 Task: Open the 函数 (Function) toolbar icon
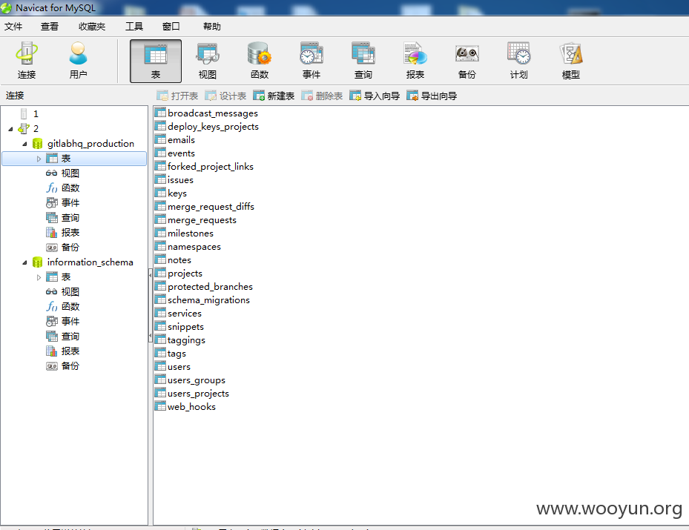pyautogui.click(x=260, y=61)
